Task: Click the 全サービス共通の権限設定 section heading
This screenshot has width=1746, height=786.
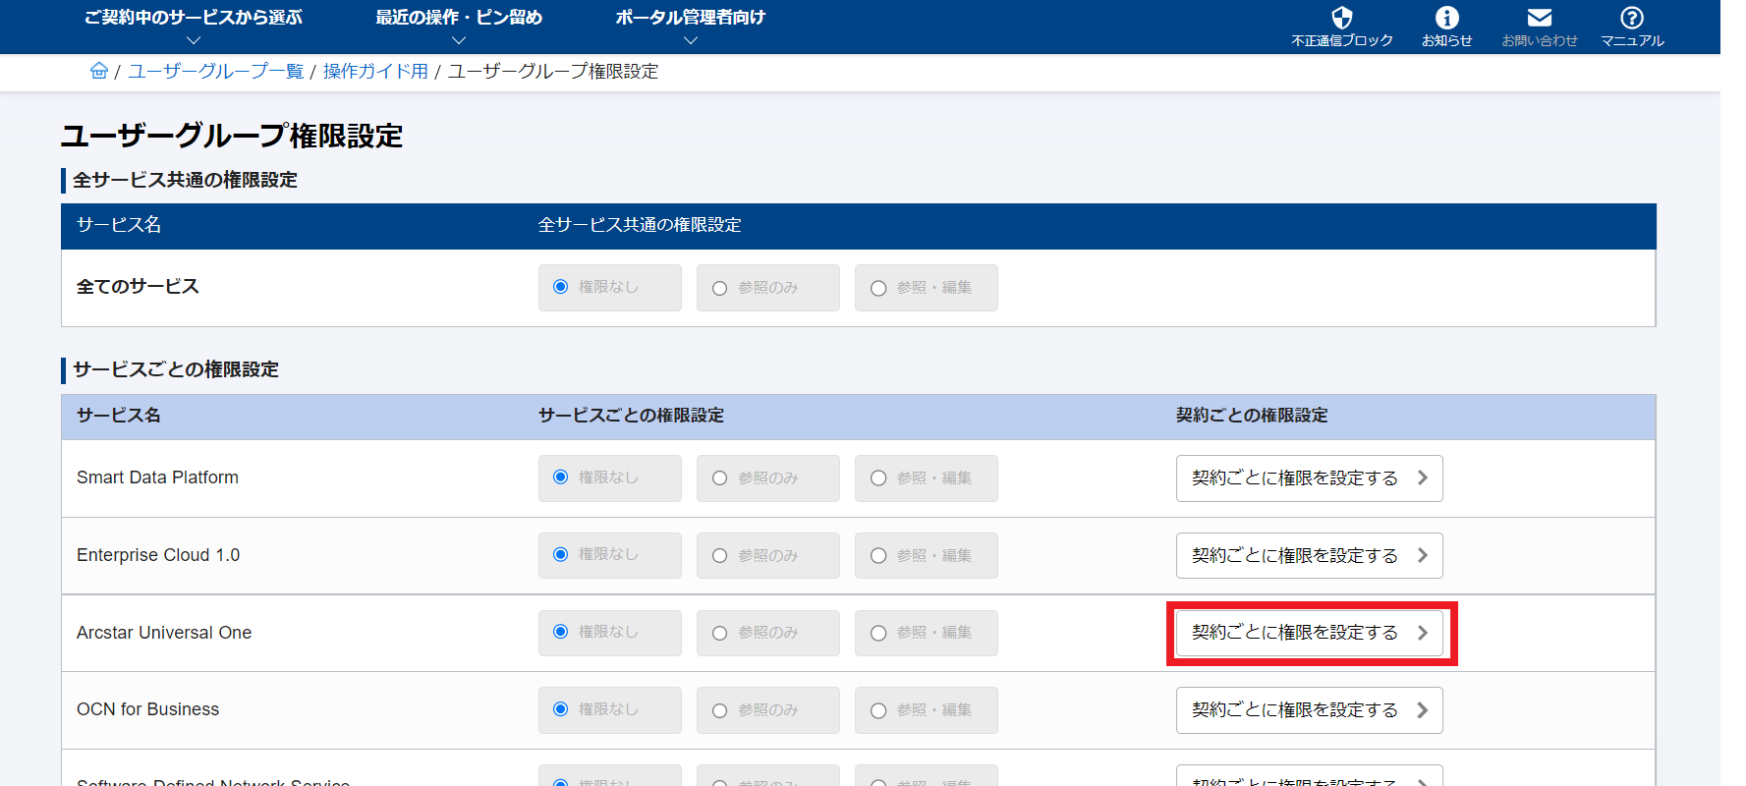Action: (x=185, y=180)
